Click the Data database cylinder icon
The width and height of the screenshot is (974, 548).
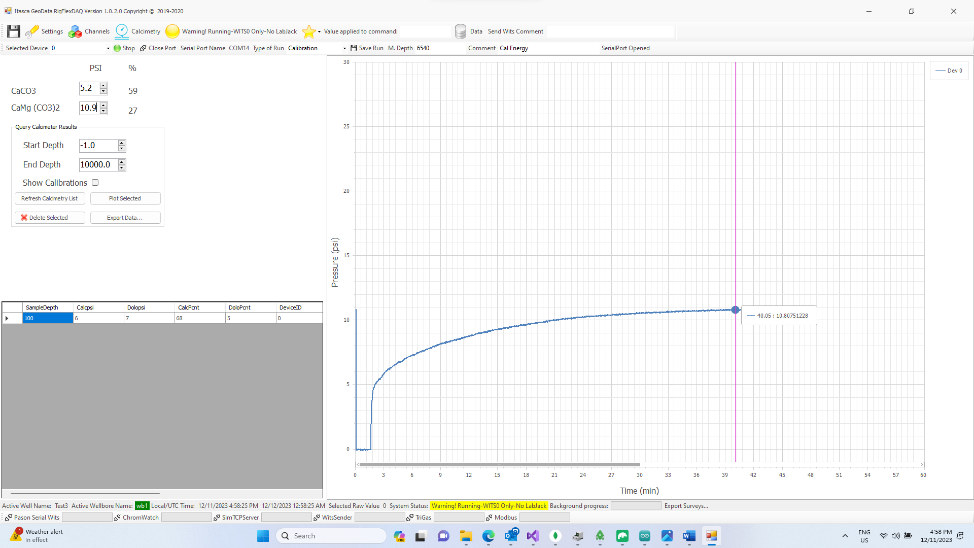coord(461,31)
